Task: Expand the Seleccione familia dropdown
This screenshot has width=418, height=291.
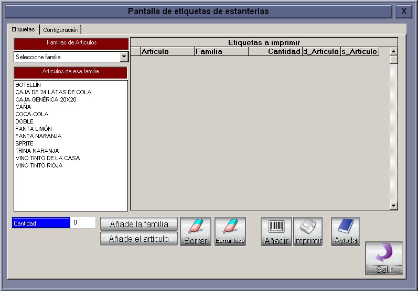Action: pos(124,57)
